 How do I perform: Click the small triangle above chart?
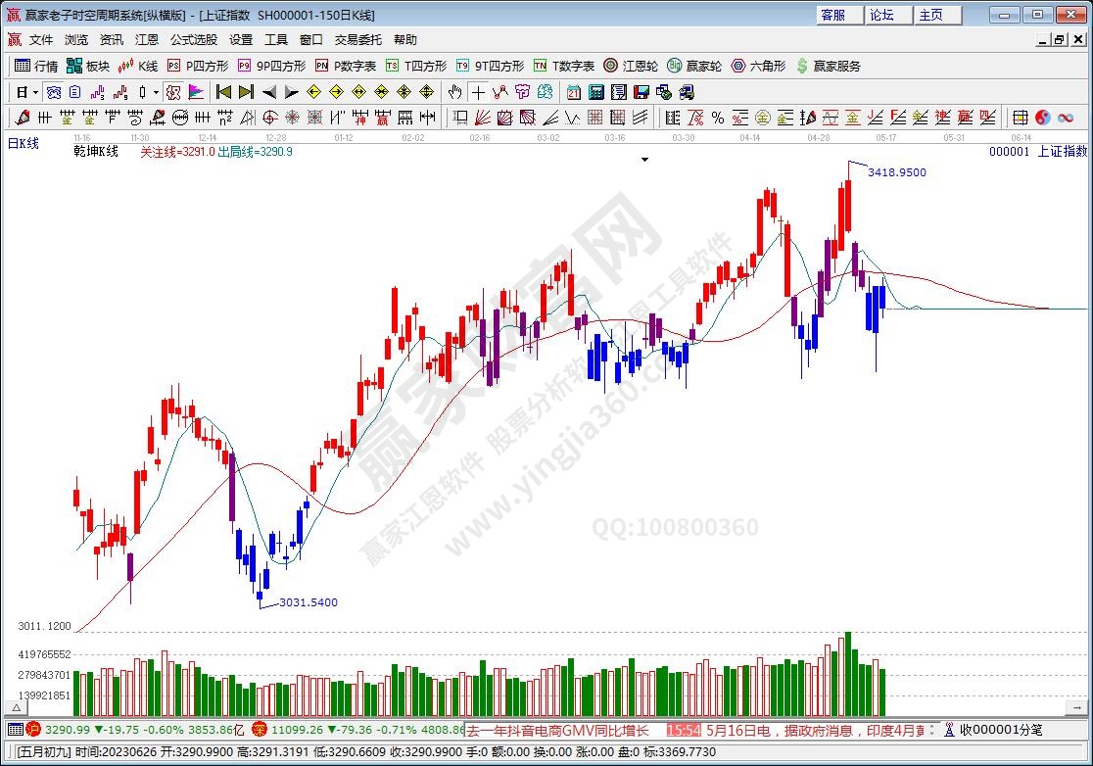(644, 159)
